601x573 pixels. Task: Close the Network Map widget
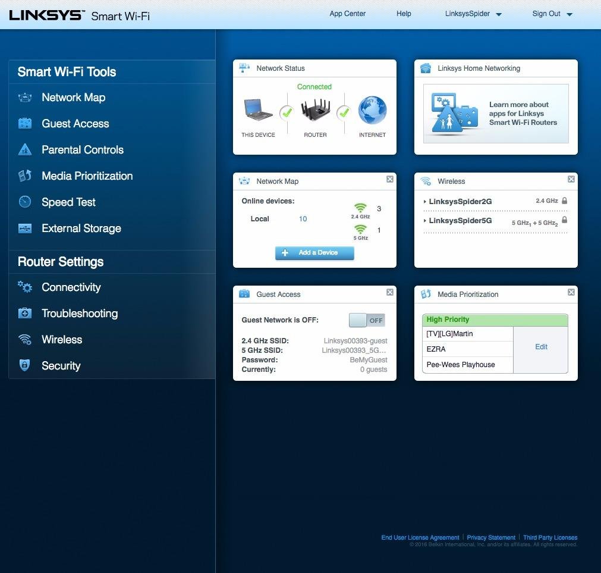click(390, 179)
